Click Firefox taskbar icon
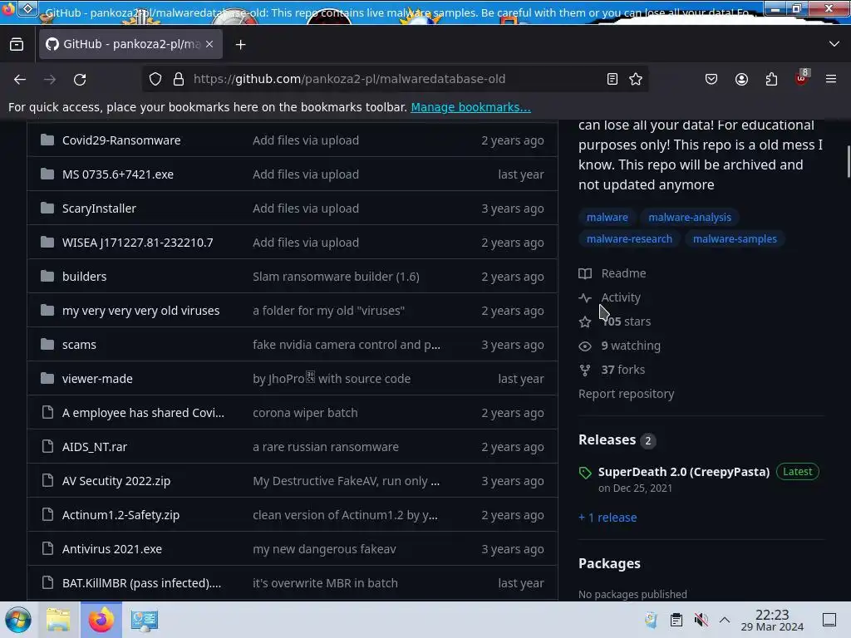851x638 pixels. point(101,620)
